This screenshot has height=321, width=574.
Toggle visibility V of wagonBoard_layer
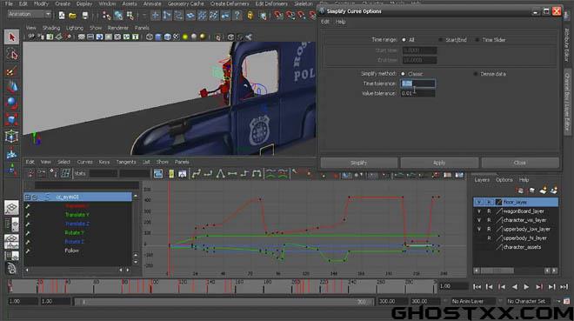click(x=479, y=211)
